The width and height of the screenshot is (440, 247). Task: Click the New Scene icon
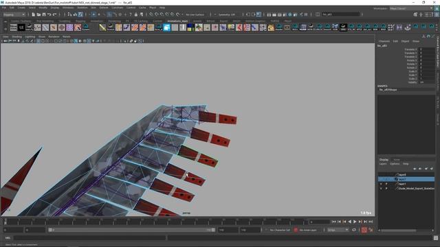coord(33,14)
